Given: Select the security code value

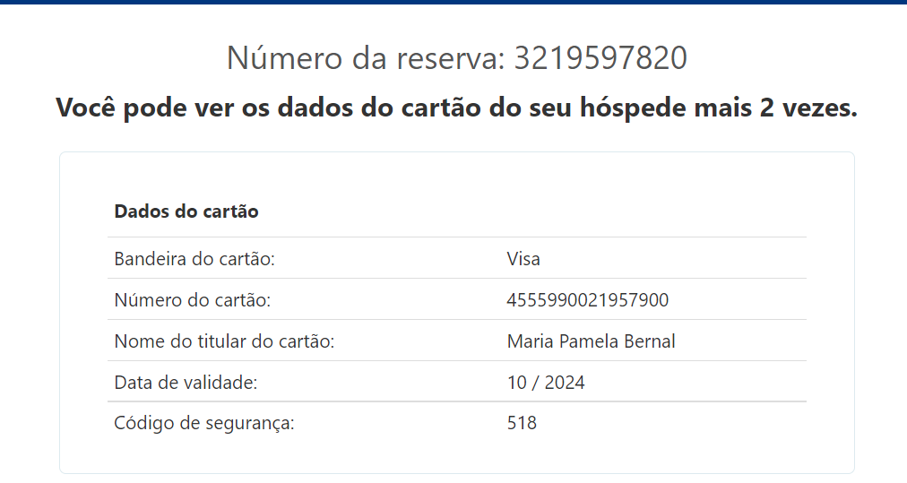Looking at the screenshot, I should (522, 423).
